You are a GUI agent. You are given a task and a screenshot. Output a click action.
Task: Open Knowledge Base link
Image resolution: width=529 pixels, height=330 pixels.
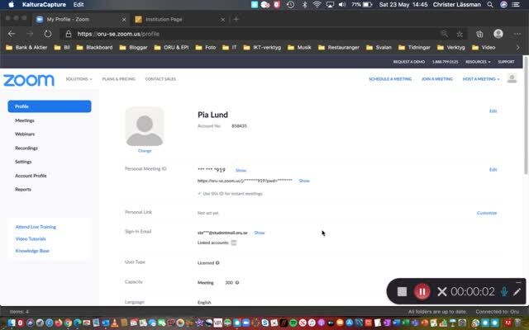(32, 251)
